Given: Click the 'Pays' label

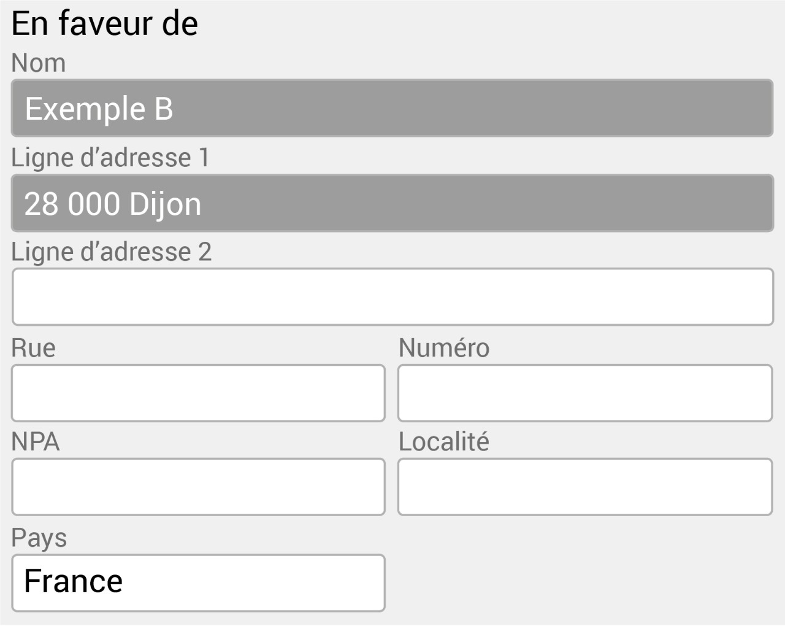Looking at the screenshot, I should [39, 538].
